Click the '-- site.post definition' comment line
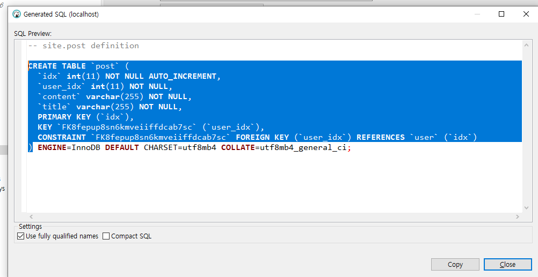This screenshot has width=538, height=277. (84, 46)
